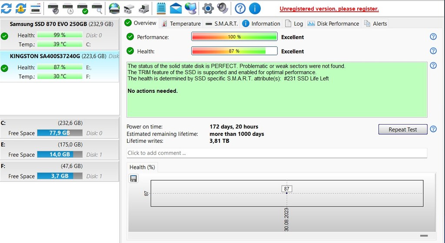
Task: Click the 'Click to add comment' field
Action: [277, 153]
